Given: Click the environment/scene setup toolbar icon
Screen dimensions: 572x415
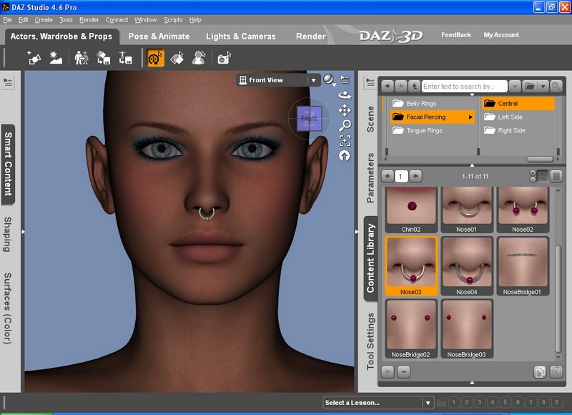Looking at the screenshot, I should [56, 58].
